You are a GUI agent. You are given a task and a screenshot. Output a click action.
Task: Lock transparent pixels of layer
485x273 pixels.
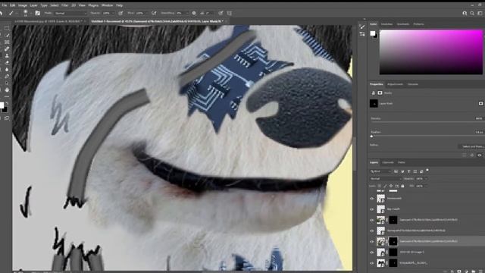[x=379, y=186]
